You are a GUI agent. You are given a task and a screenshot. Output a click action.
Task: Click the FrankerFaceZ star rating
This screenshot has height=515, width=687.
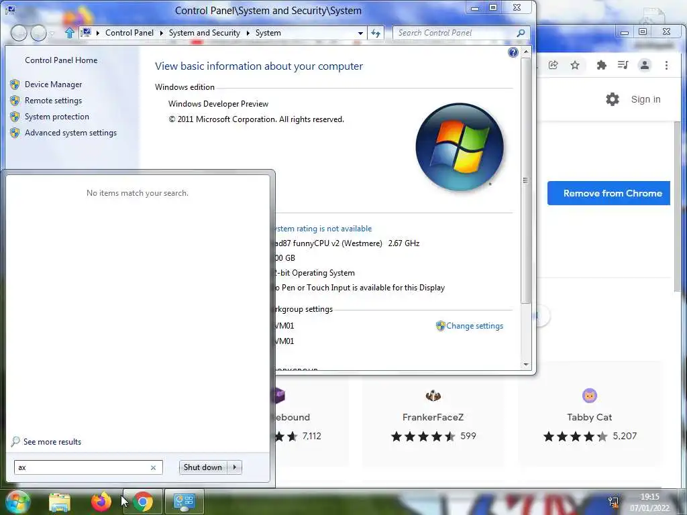tap(423, 436)
